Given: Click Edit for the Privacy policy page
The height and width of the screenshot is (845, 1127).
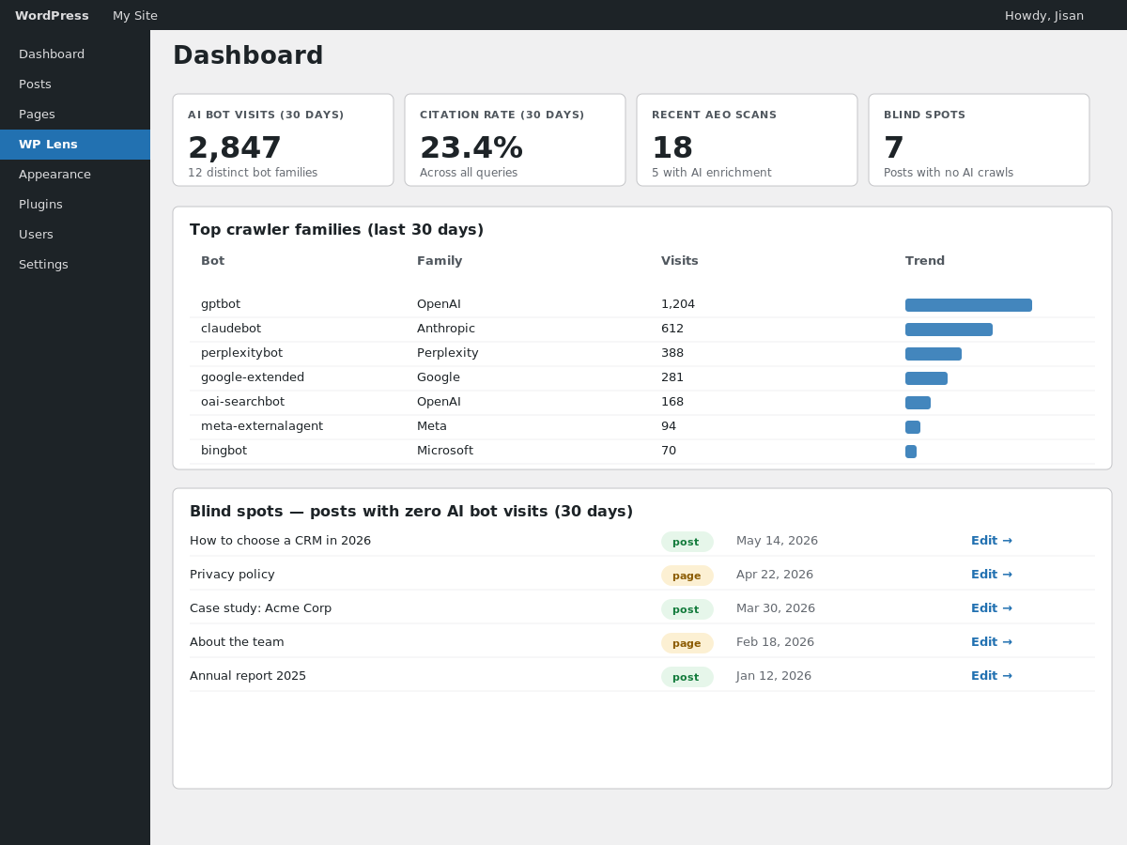Looking at the screenshot, I should pyautogui.click(x=992, y=575).
